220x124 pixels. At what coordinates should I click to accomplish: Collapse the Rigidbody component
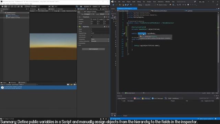coord(78,27)
